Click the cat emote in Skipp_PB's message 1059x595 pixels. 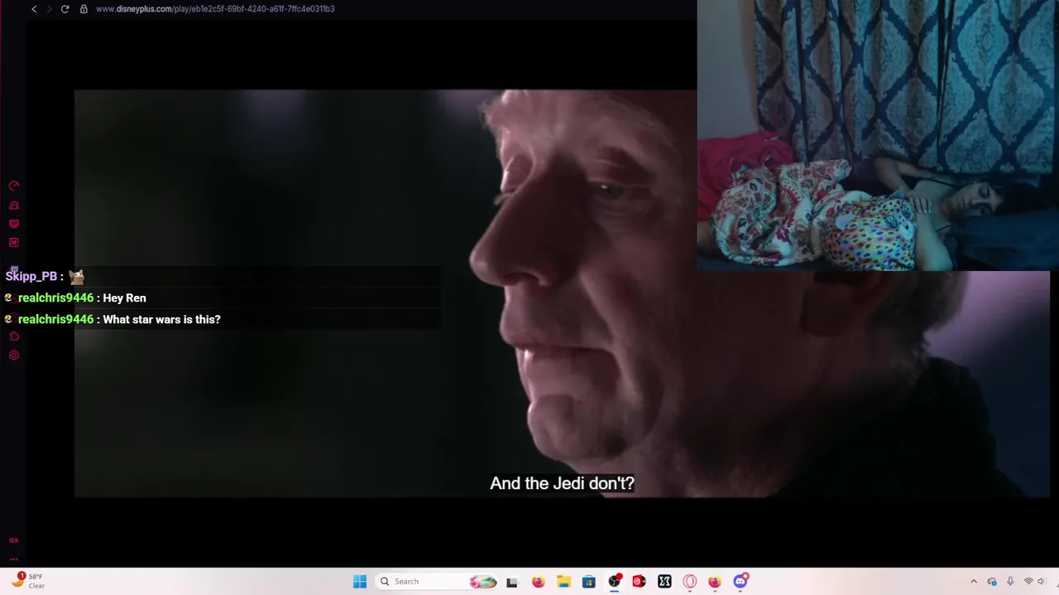click(76, 276)
